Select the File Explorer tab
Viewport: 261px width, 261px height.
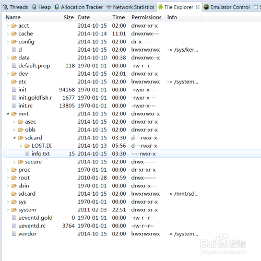pos(179,7)
